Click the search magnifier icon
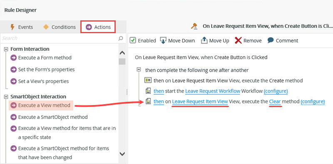This screenshot has height=164, width=333. [121, 38]
